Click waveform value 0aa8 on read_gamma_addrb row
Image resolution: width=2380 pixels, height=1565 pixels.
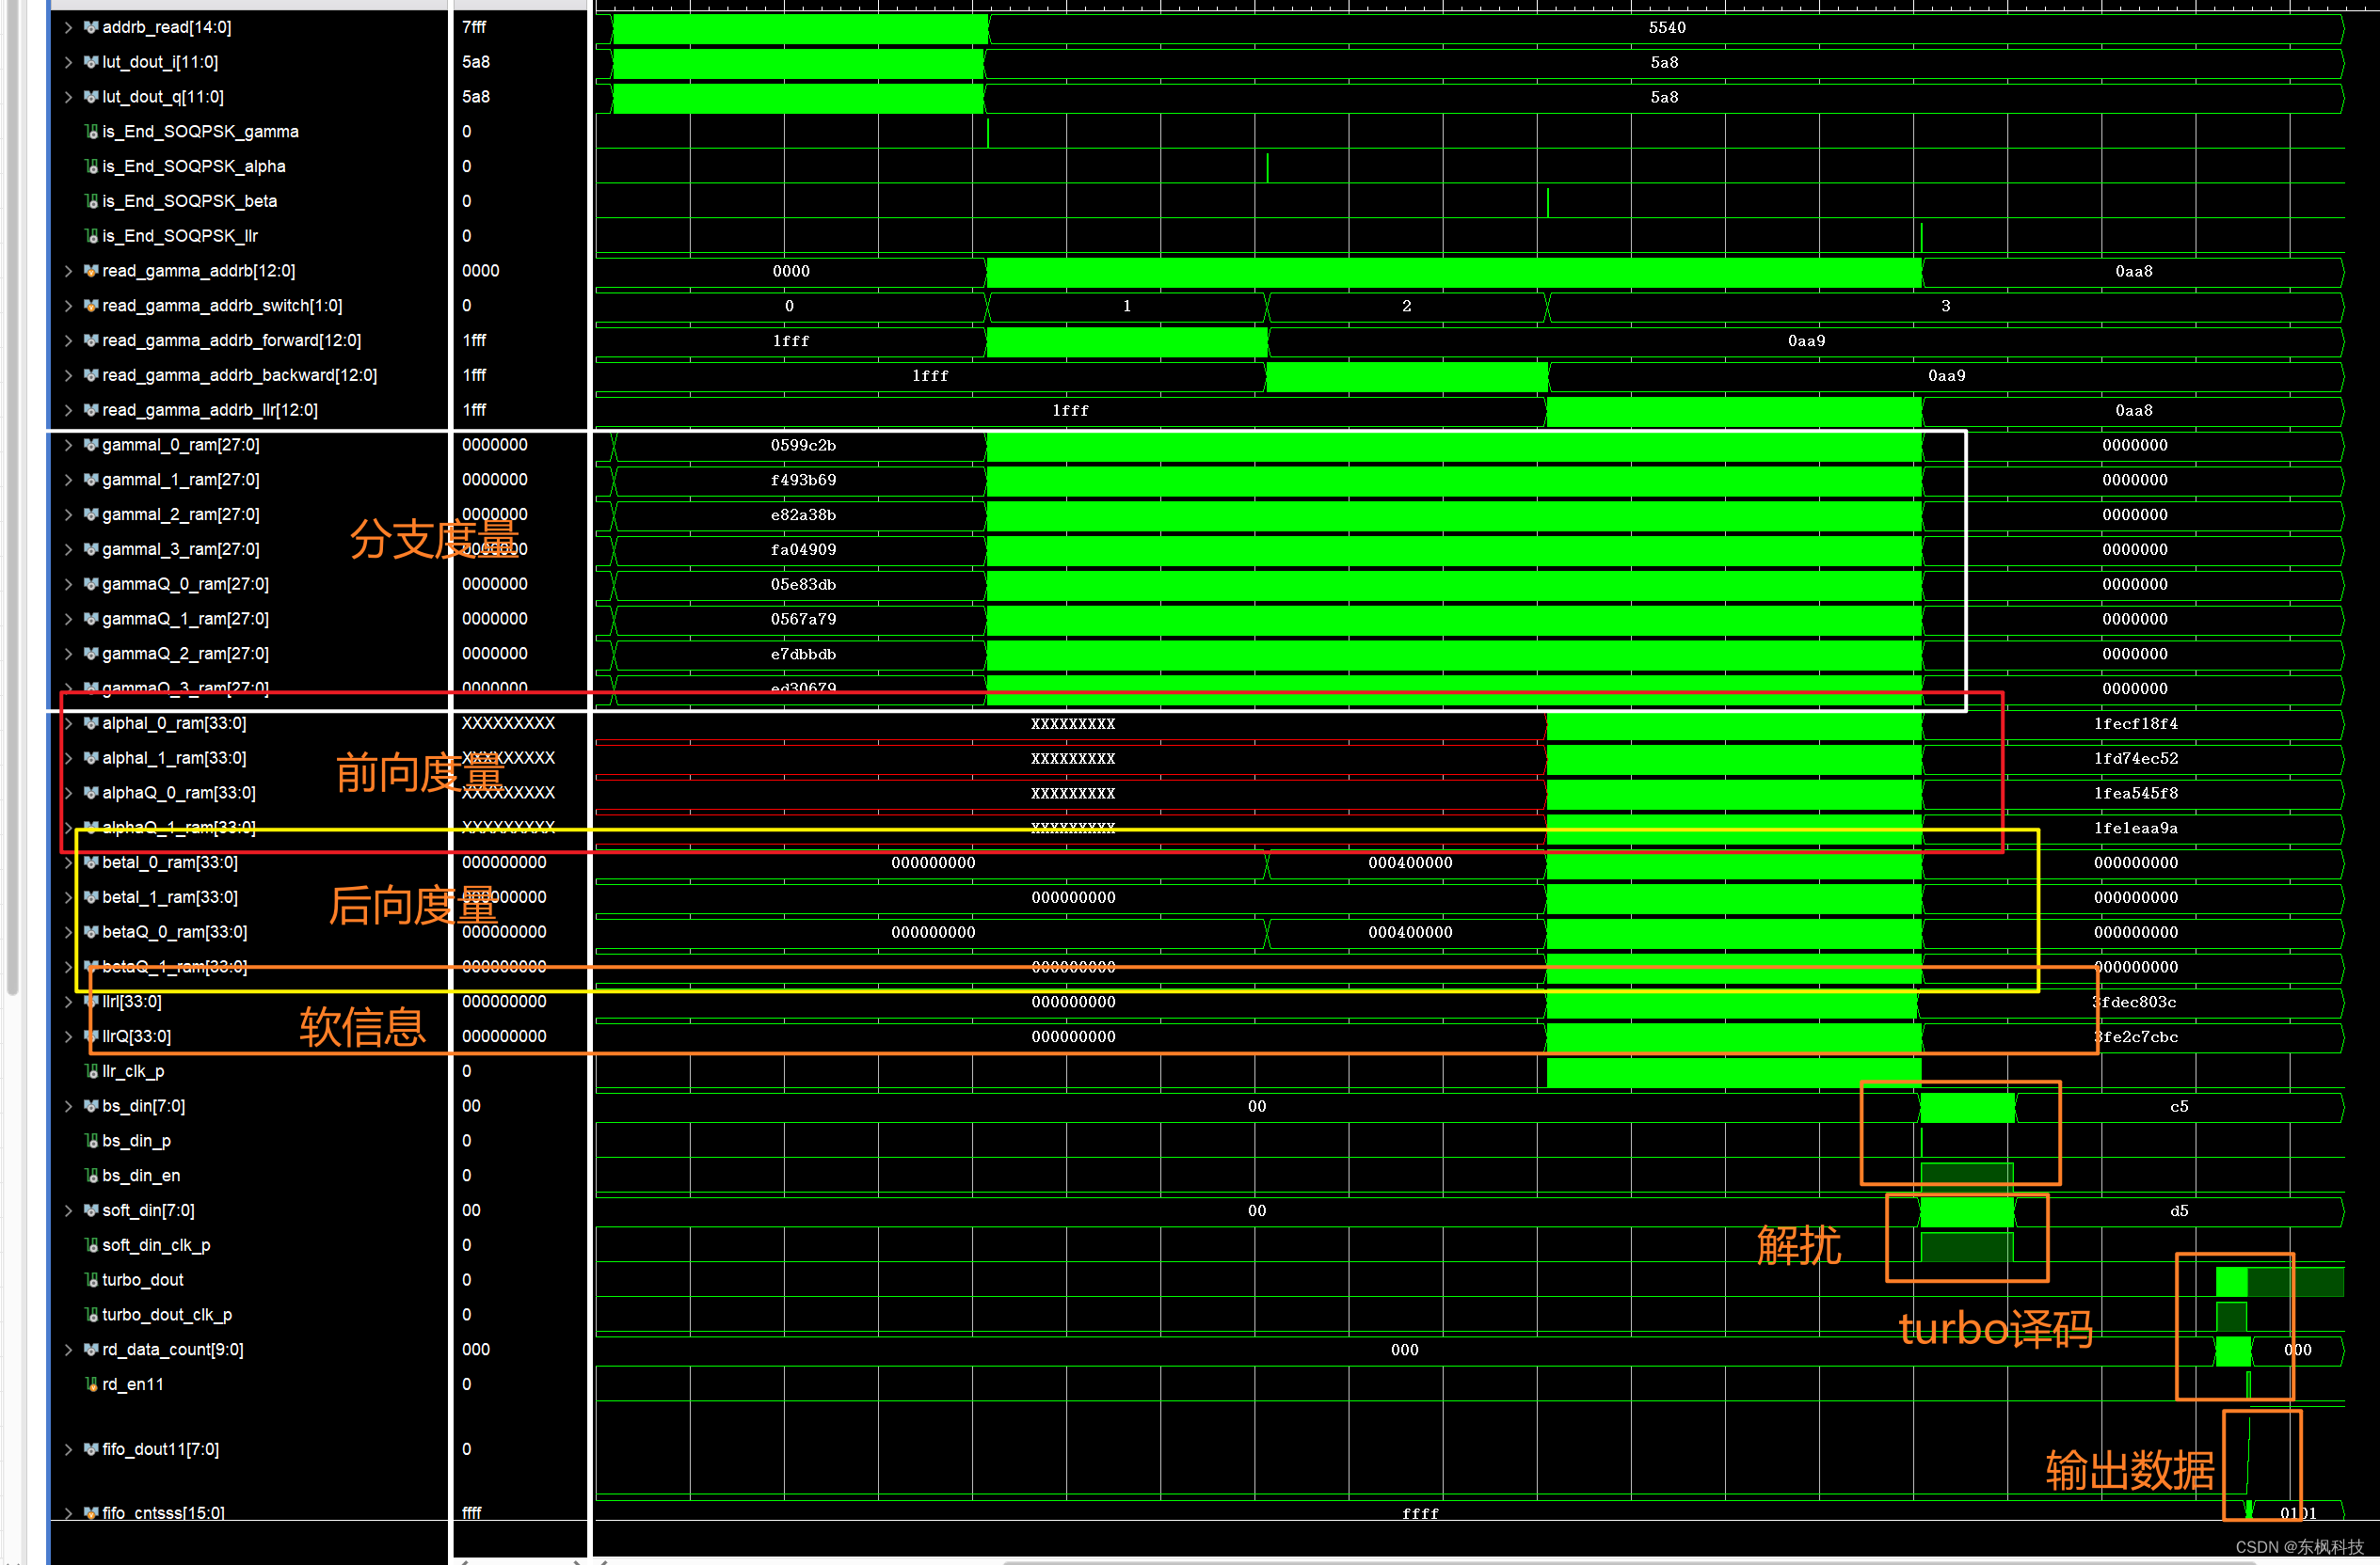point(2134,272)
